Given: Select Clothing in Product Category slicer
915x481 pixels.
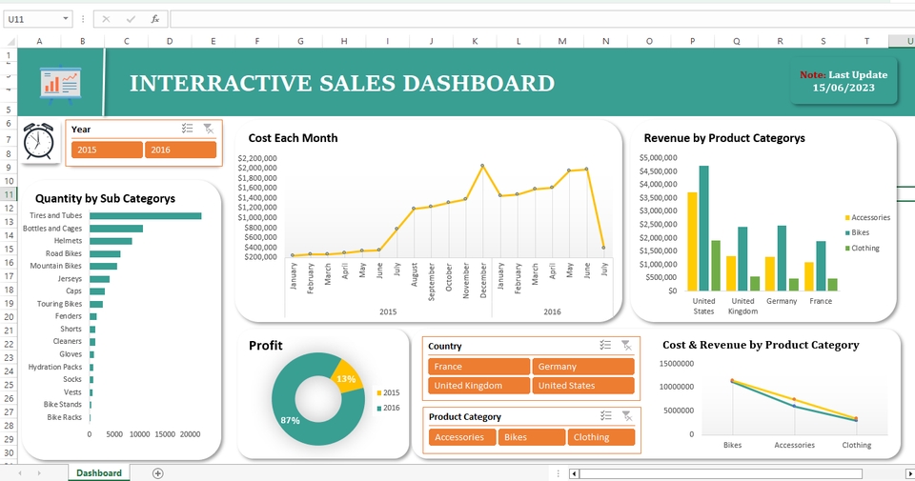Looking at the screenshot, I should point(601,437).
